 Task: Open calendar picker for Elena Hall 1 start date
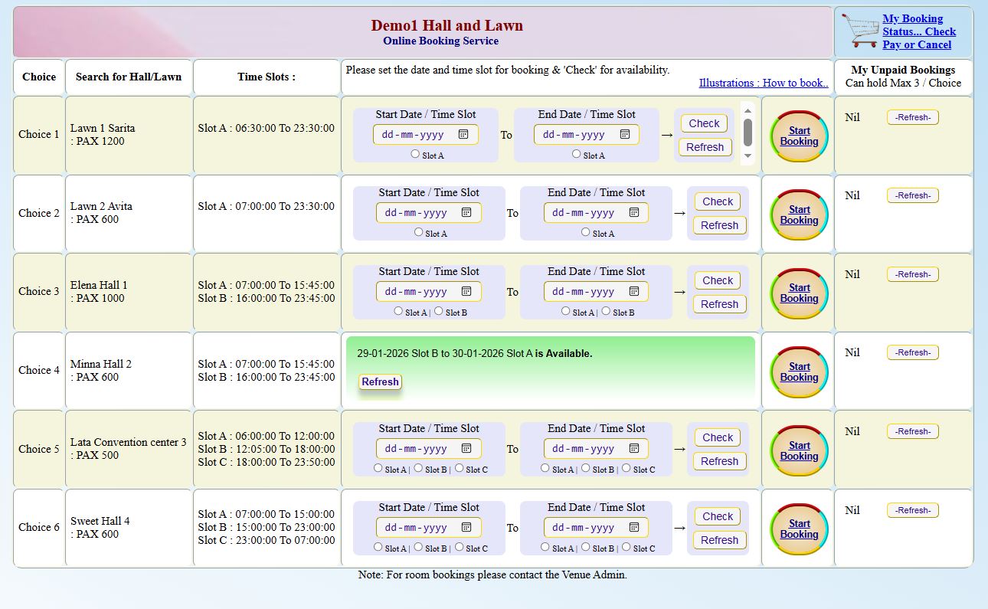coord(466,291)
